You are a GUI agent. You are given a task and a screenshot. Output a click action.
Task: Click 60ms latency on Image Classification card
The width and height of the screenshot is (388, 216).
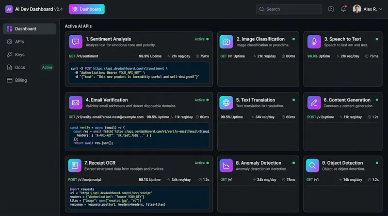(x=288, y=56)
